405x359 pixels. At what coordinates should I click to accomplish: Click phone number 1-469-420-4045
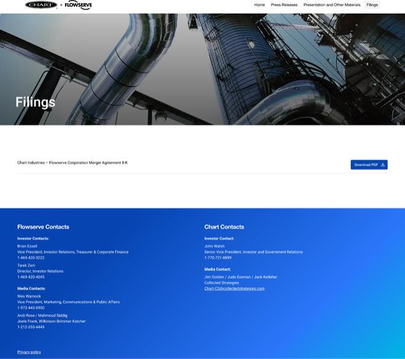pyautogui.click(x=31, y=277)
